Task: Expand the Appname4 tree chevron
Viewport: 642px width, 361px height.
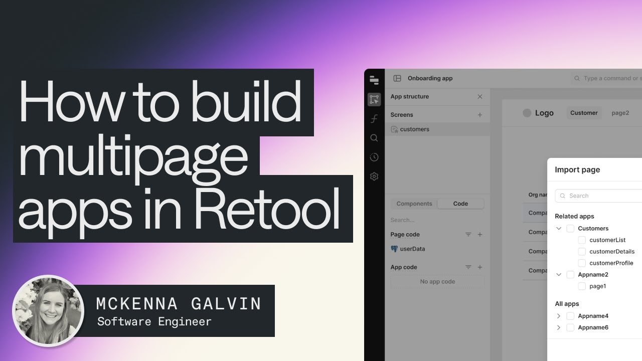Action: point(559,316)
